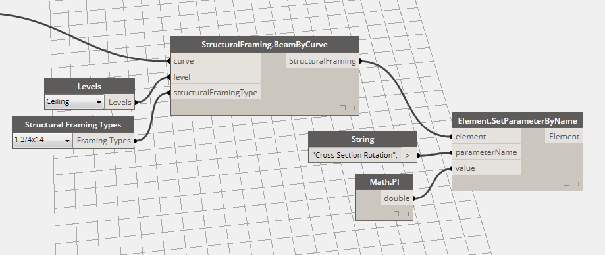This screenshot has width=605, height=255.
Task: Click the parameterName input port
Action: tap(486, 152)
